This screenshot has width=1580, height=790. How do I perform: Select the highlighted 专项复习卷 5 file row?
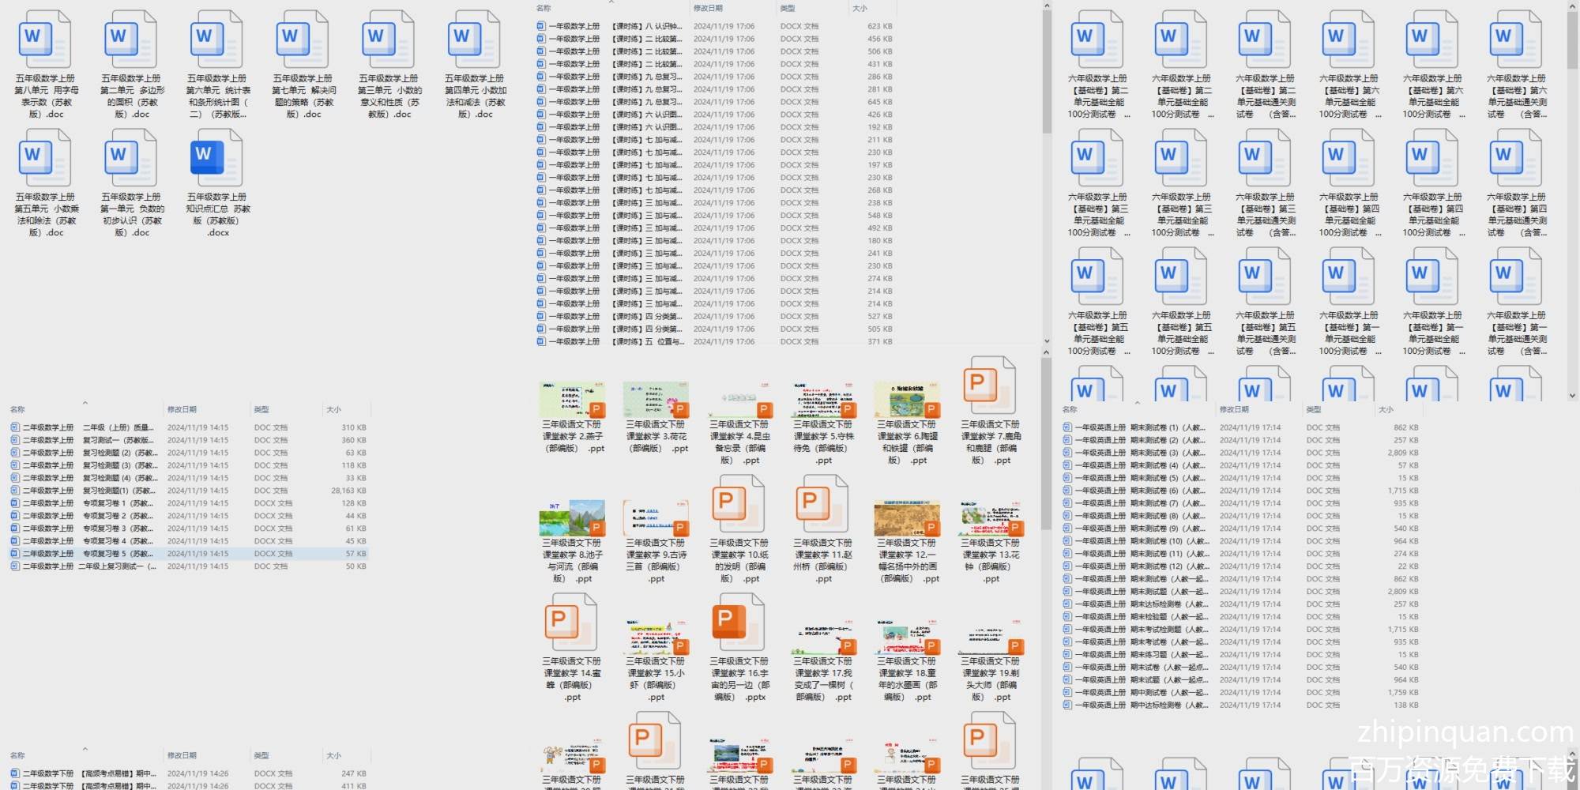point(118,554)
